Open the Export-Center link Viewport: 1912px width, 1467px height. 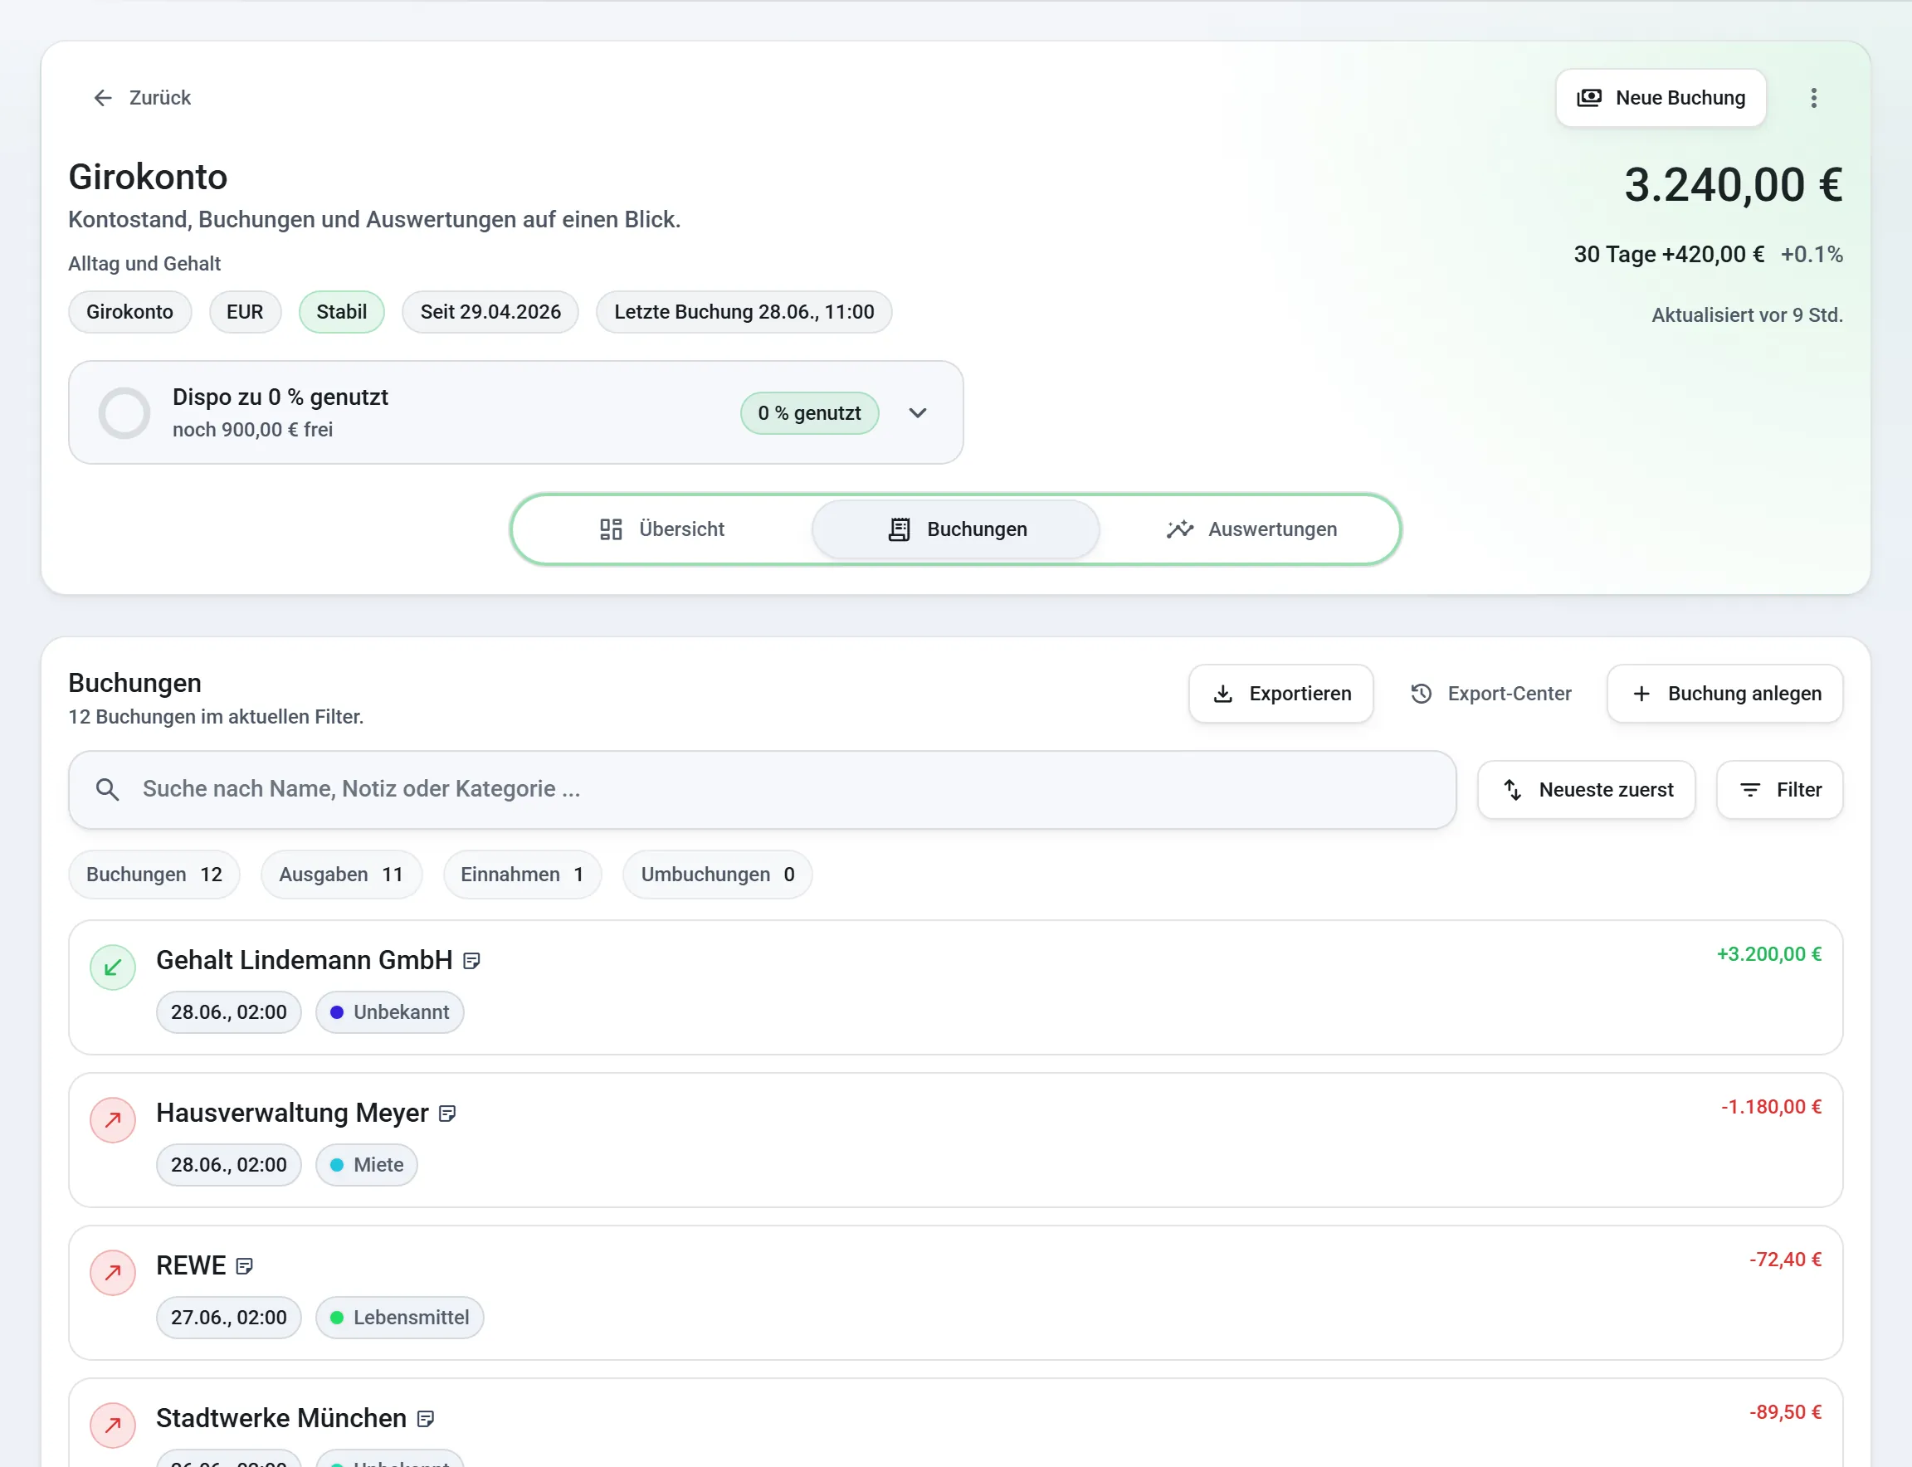pyautogui.click(x=1490, y=694)
